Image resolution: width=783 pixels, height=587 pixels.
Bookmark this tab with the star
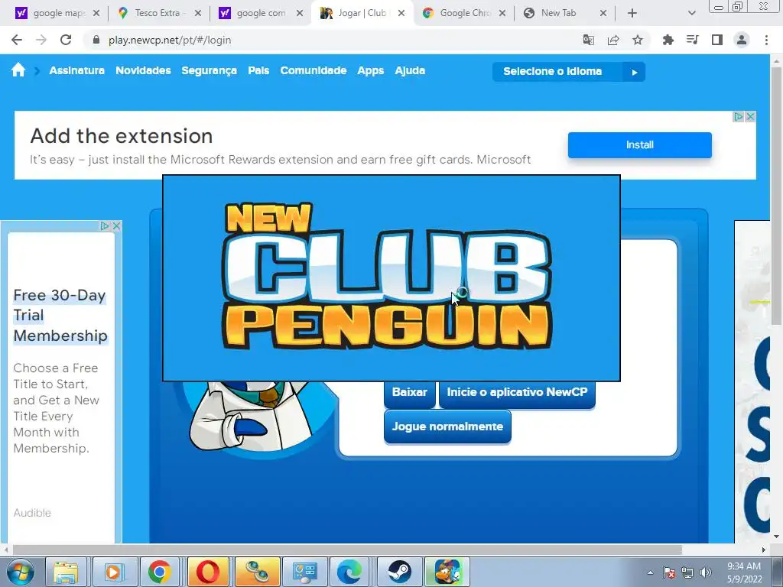[x=638, y=40]
